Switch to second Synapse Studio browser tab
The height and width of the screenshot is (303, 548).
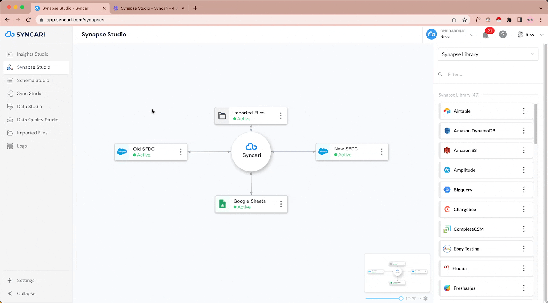click(x=149, y=8)
